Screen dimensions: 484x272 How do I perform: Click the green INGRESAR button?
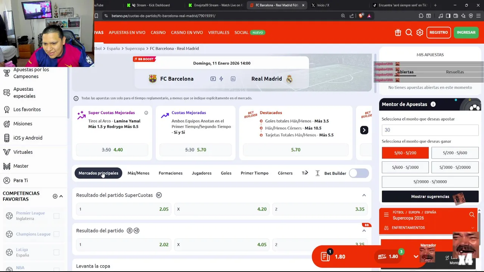466,32
